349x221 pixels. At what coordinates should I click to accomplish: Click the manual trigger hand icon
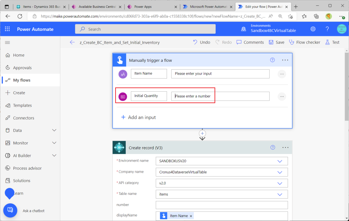120,60
